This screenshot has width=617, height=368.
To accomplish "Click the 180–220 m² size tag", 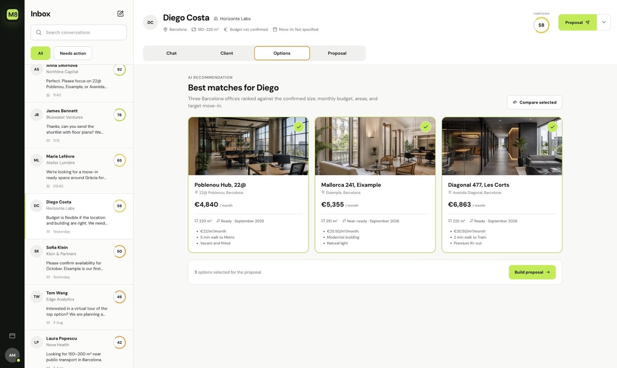I will (x=205, y=30).
